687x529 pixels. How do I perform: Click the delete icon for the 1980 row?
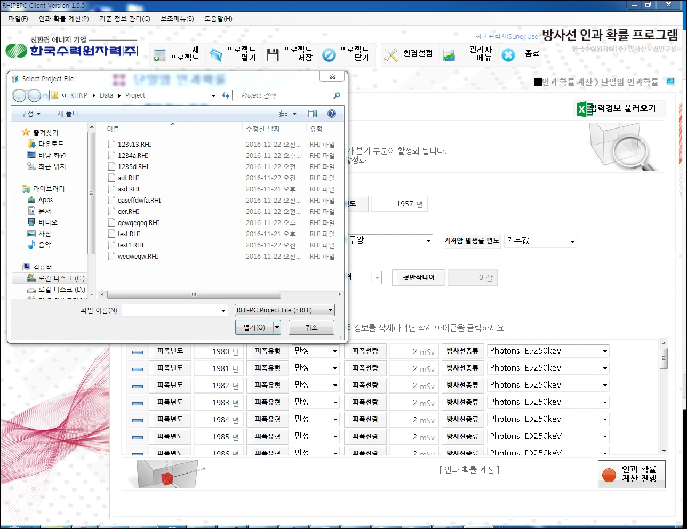(x=137, y=352)
